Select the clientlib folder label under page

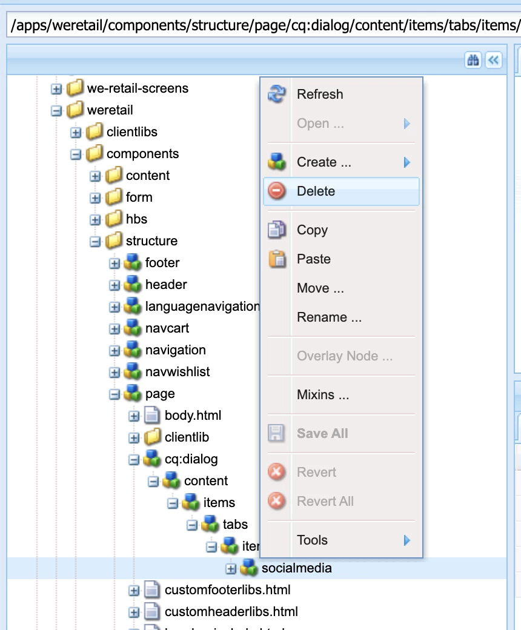coord(187,437)
